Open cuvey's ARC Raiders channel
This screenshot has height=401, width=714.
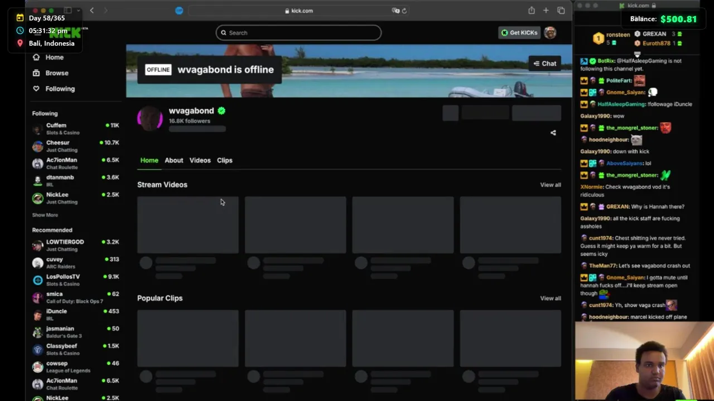75,262
